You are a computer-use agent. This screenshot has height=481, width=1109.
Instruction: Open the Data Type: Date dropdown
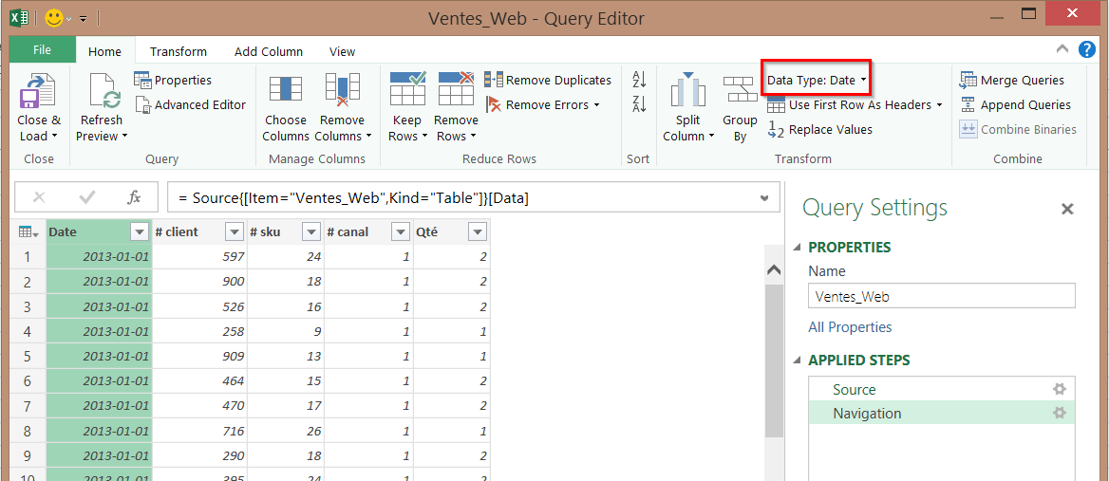click(817, 81)
